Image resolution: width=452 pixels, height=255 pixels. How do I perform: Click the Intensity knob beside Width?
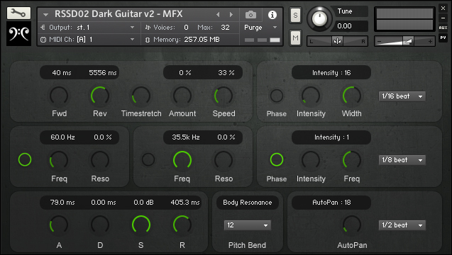click(x=311, y=96)
